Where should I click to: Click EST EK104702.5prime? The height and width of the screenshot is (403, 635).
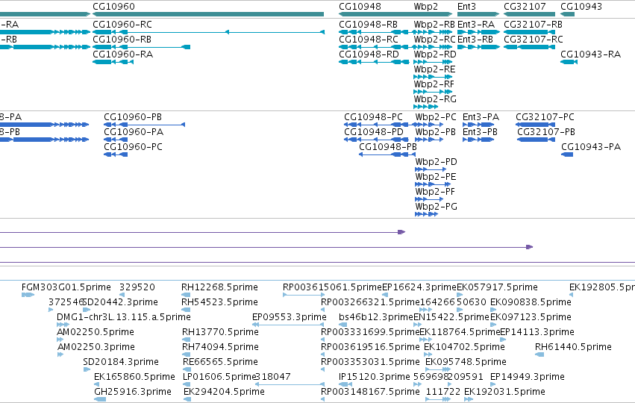point(465,347)
